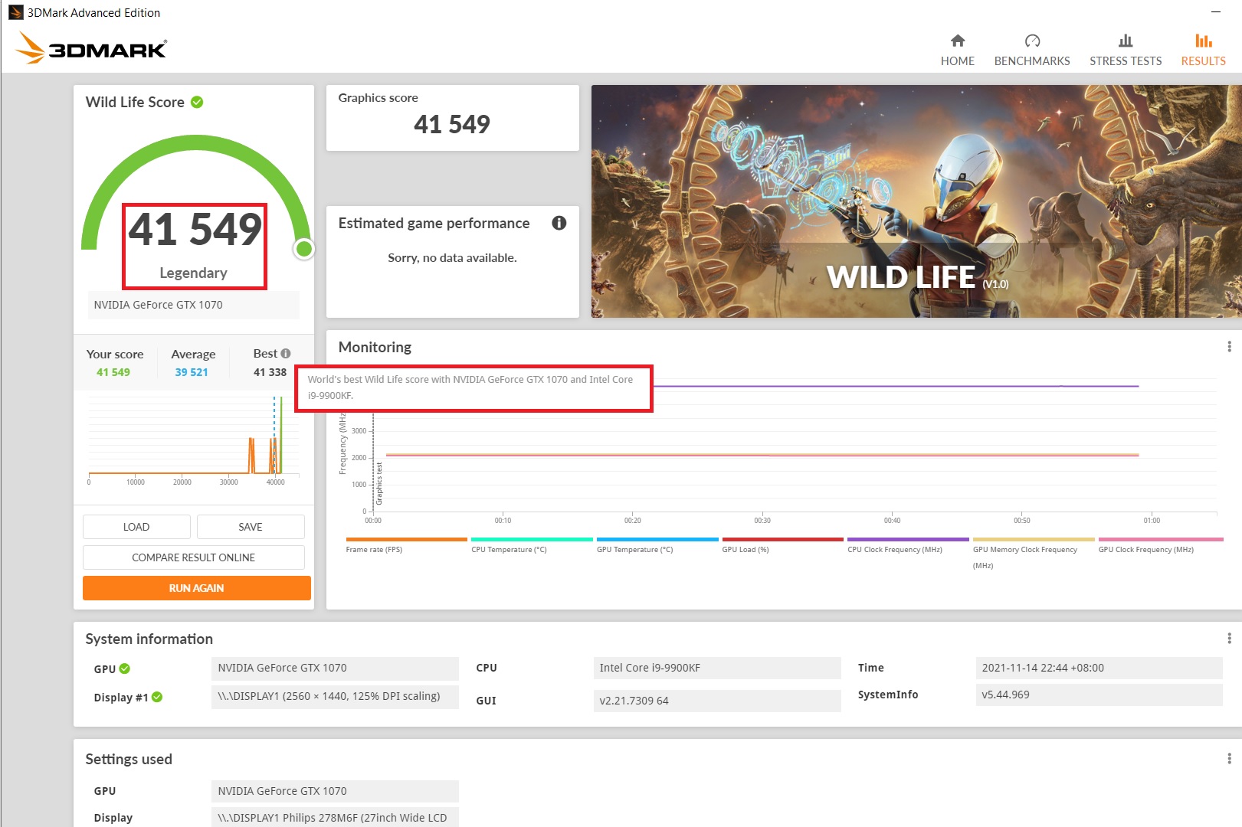Click the Stress Tests chart icon
Viewport: 1242px width, 827px height.
click(x=1126, y=41)
